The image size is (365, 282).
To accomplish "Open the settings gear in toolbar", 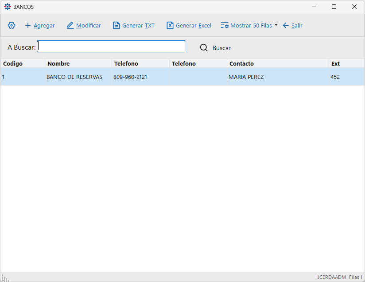I will point(12,25).
